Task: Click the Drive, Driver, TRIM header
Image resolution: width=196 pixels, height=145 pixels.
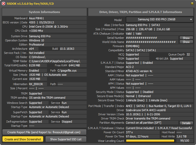Action: pos(141,12)
